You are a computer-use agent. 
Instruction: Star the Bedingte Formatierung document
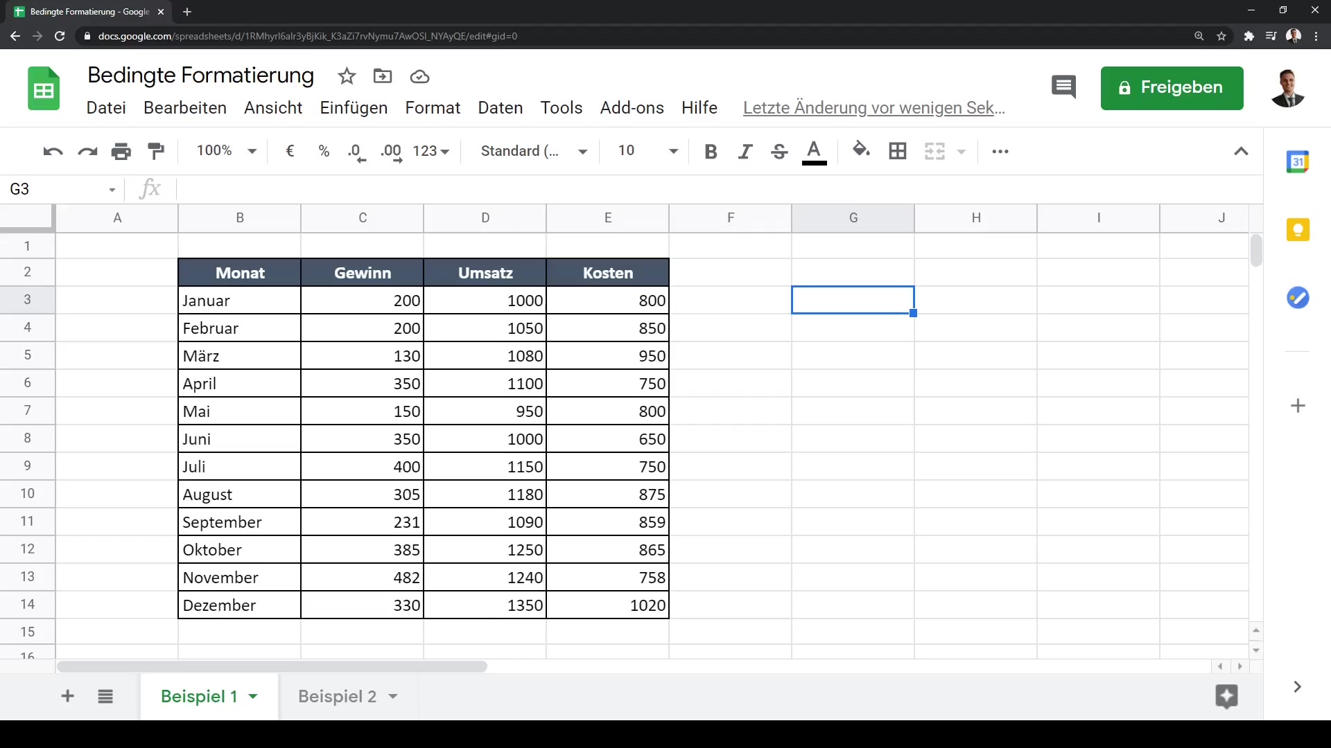pyautogui.click(x=347, y=76)
